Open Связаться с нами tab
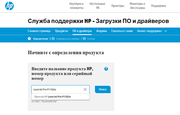Screen dimensions: 180x115 122,31
